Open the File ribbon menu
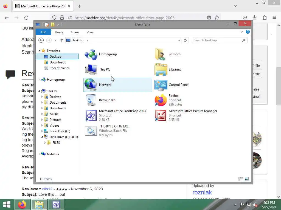 coord(43,32)
